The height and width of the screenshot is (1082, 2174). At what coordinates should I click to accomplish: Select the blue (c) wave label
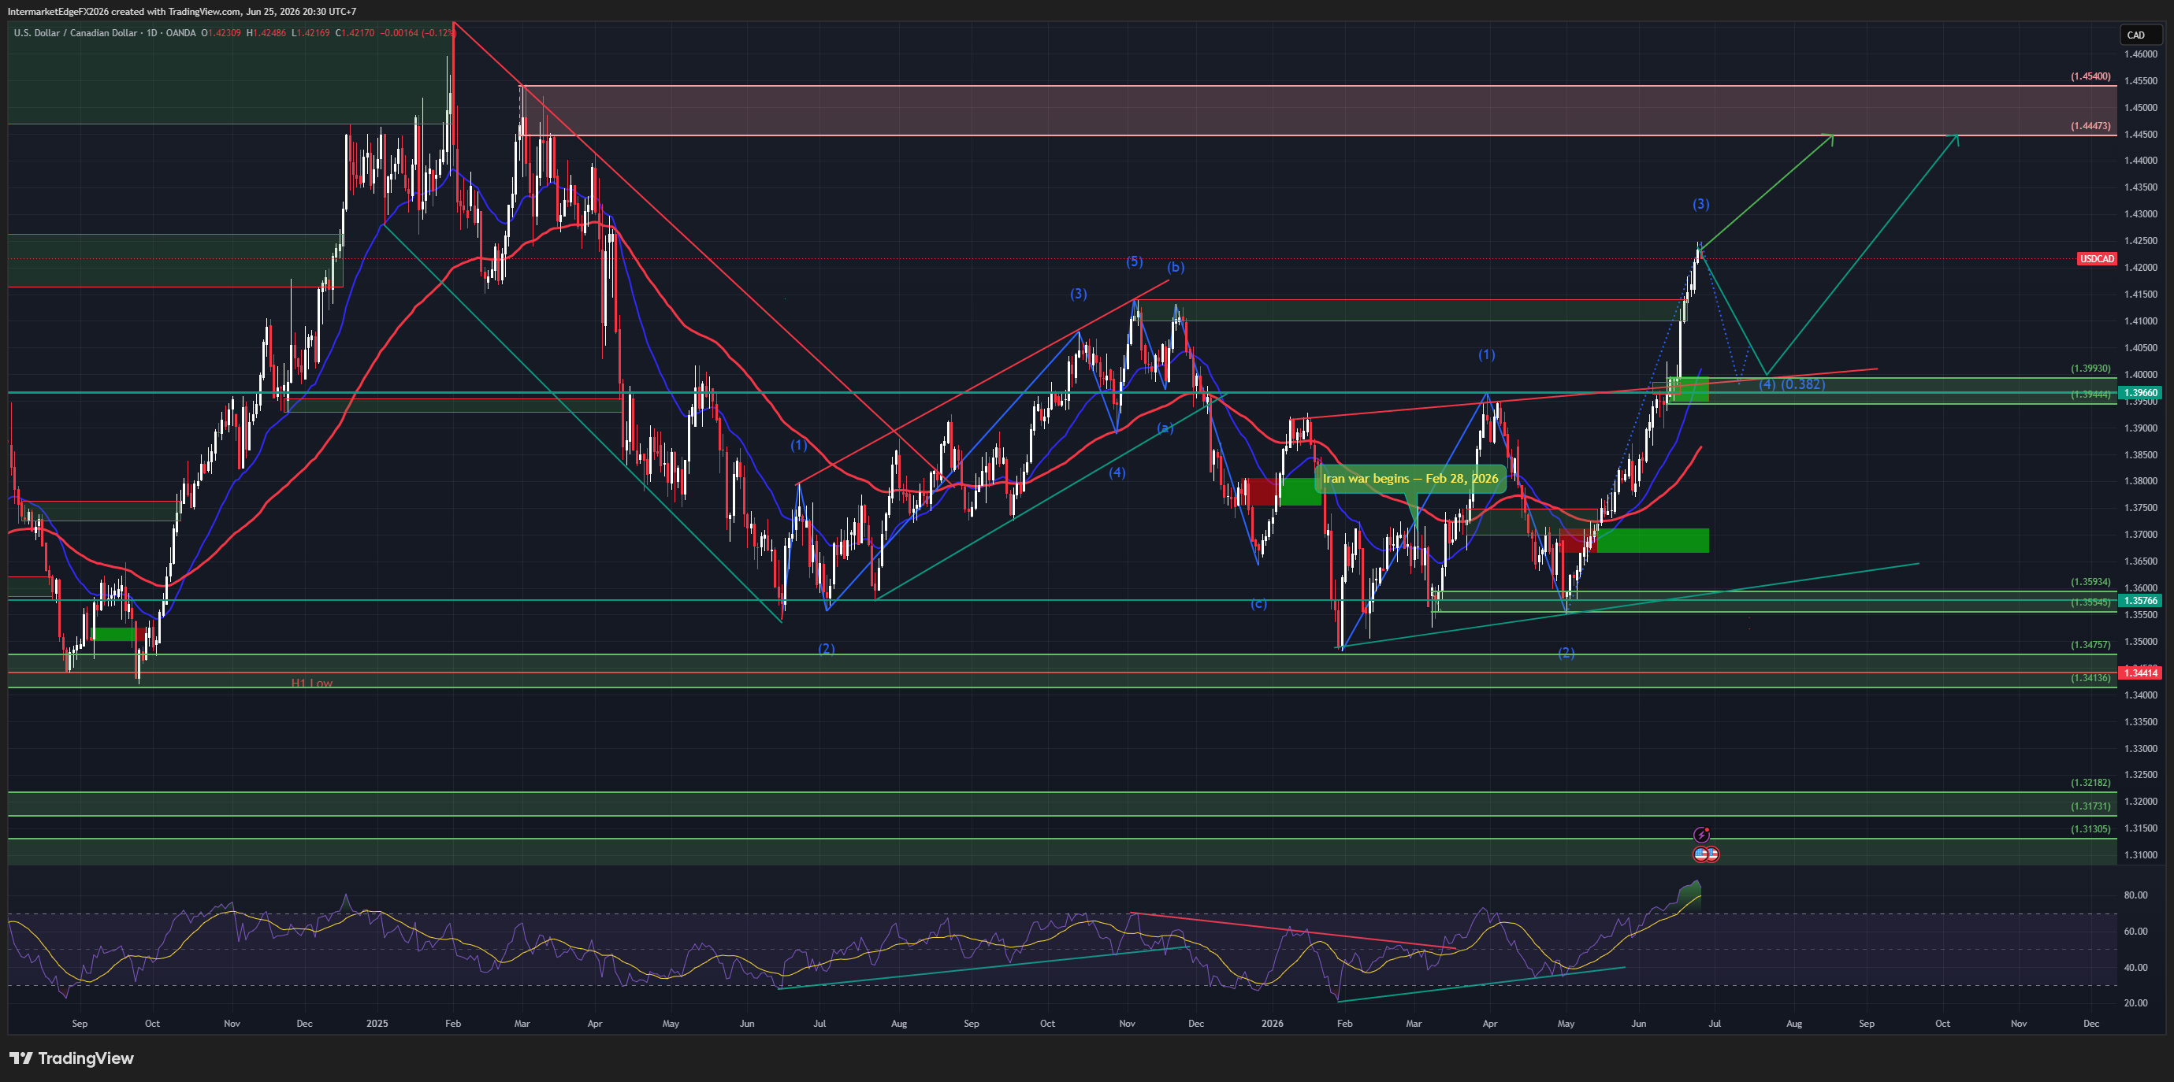[x=1258, y=603]
